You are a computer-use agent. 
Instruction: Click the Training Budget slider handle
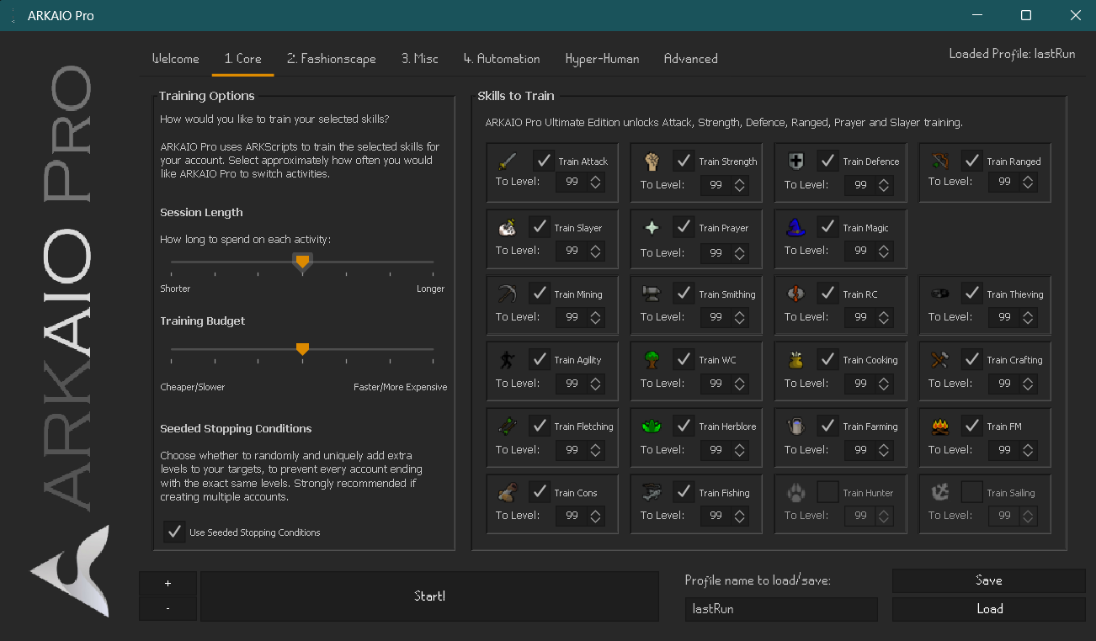[302, 349]
